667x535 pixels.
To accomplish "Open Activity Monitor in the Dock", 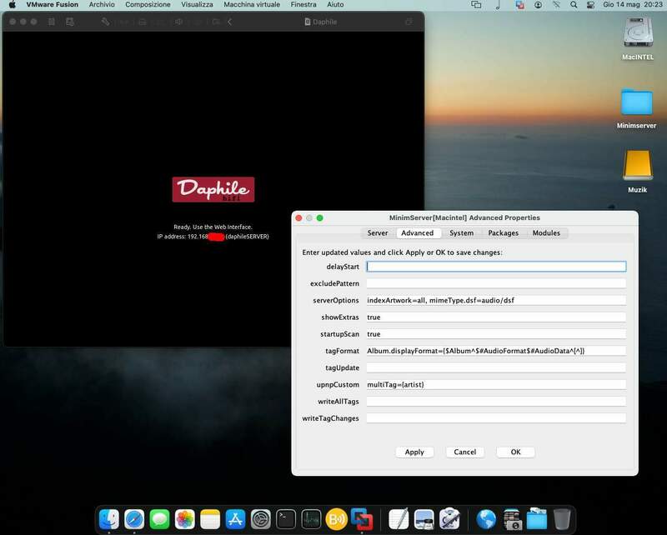I will (x=311, y=519).
